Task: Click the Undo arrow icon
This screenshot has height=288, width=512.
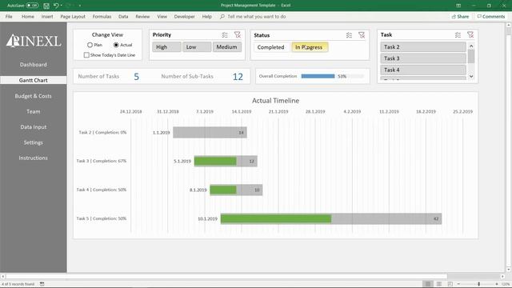Action: [x=56, y=6]
